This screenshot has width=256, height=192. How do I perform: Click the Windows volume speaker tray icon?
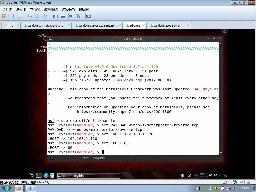[234, 188]
